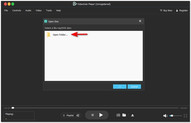Click Buy Now with the cart icon

pyautogui.click(x=166, y=10)
